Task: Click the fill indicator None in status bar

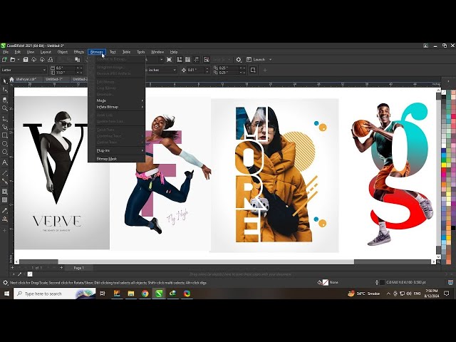Action: tap(328, 282)
